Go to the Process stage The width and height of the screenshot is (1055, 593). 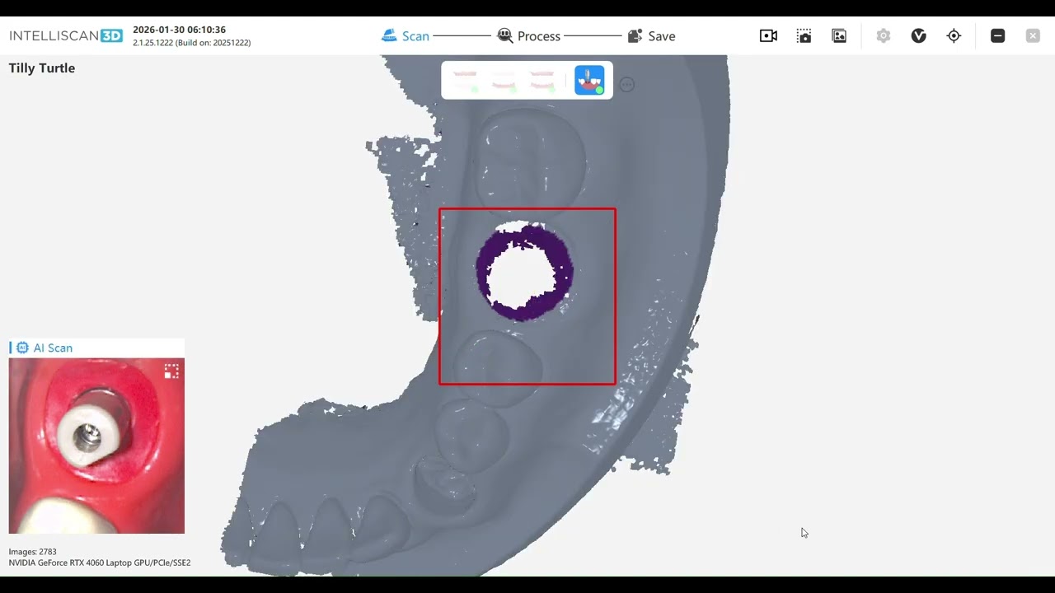tap(529, 36)
